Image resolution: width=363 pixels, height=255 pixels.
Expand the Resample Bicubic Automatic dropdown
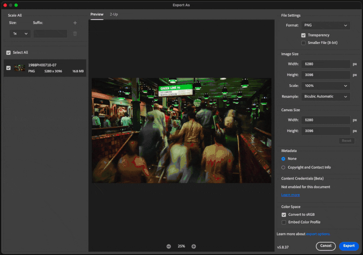[x=326, y=97]
